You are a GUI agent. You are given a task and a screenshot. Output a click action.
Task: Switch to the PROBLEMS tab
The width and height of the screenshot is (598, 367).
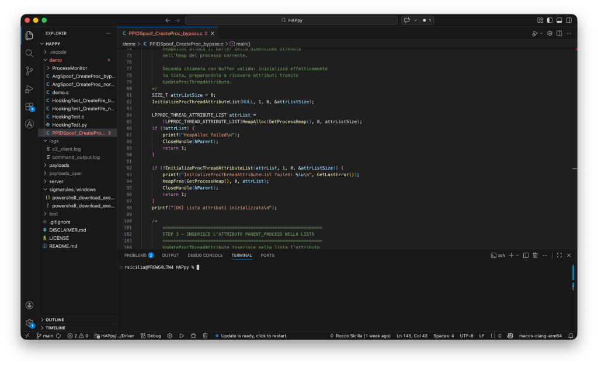point(135,255)
